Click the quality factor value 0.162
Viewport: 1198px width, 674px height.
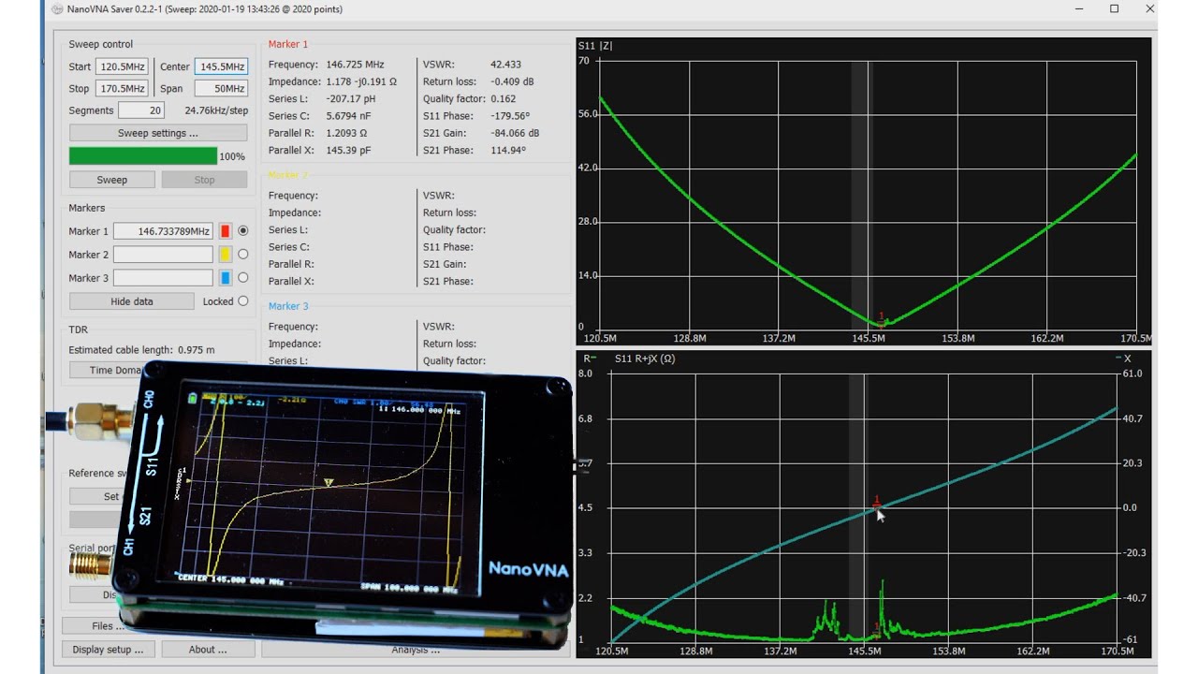point(504,98)
